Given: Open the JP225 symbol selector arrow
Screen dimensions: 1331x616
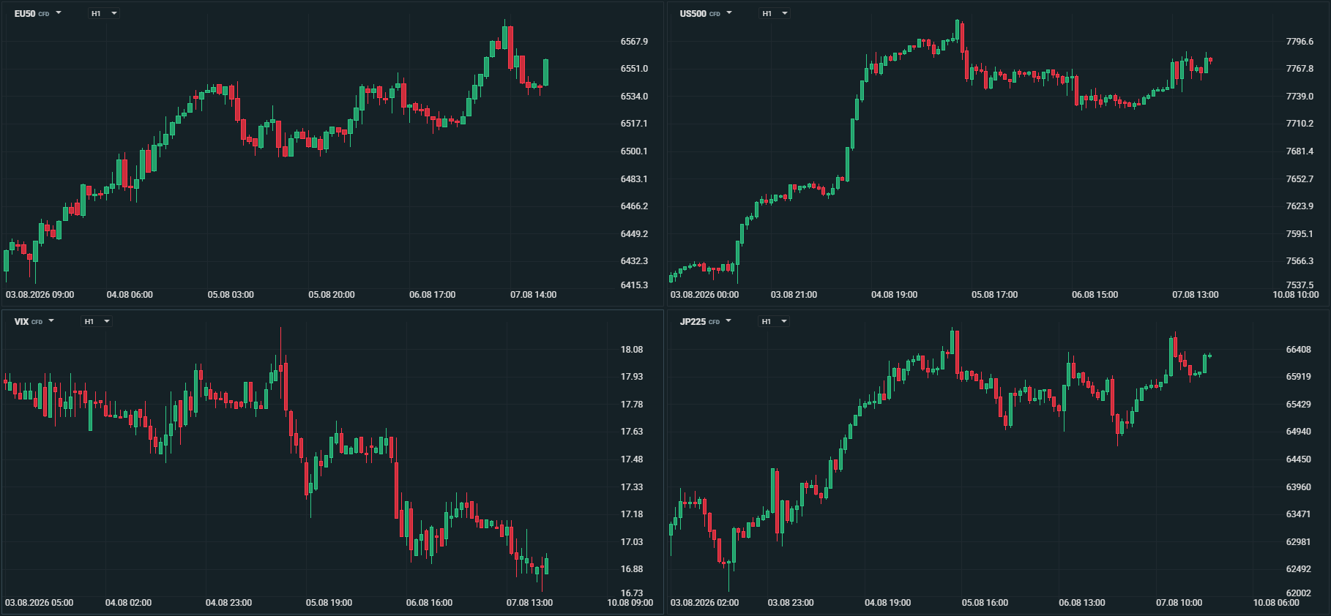Looking at the screenshot, I should tap(728, 321).
